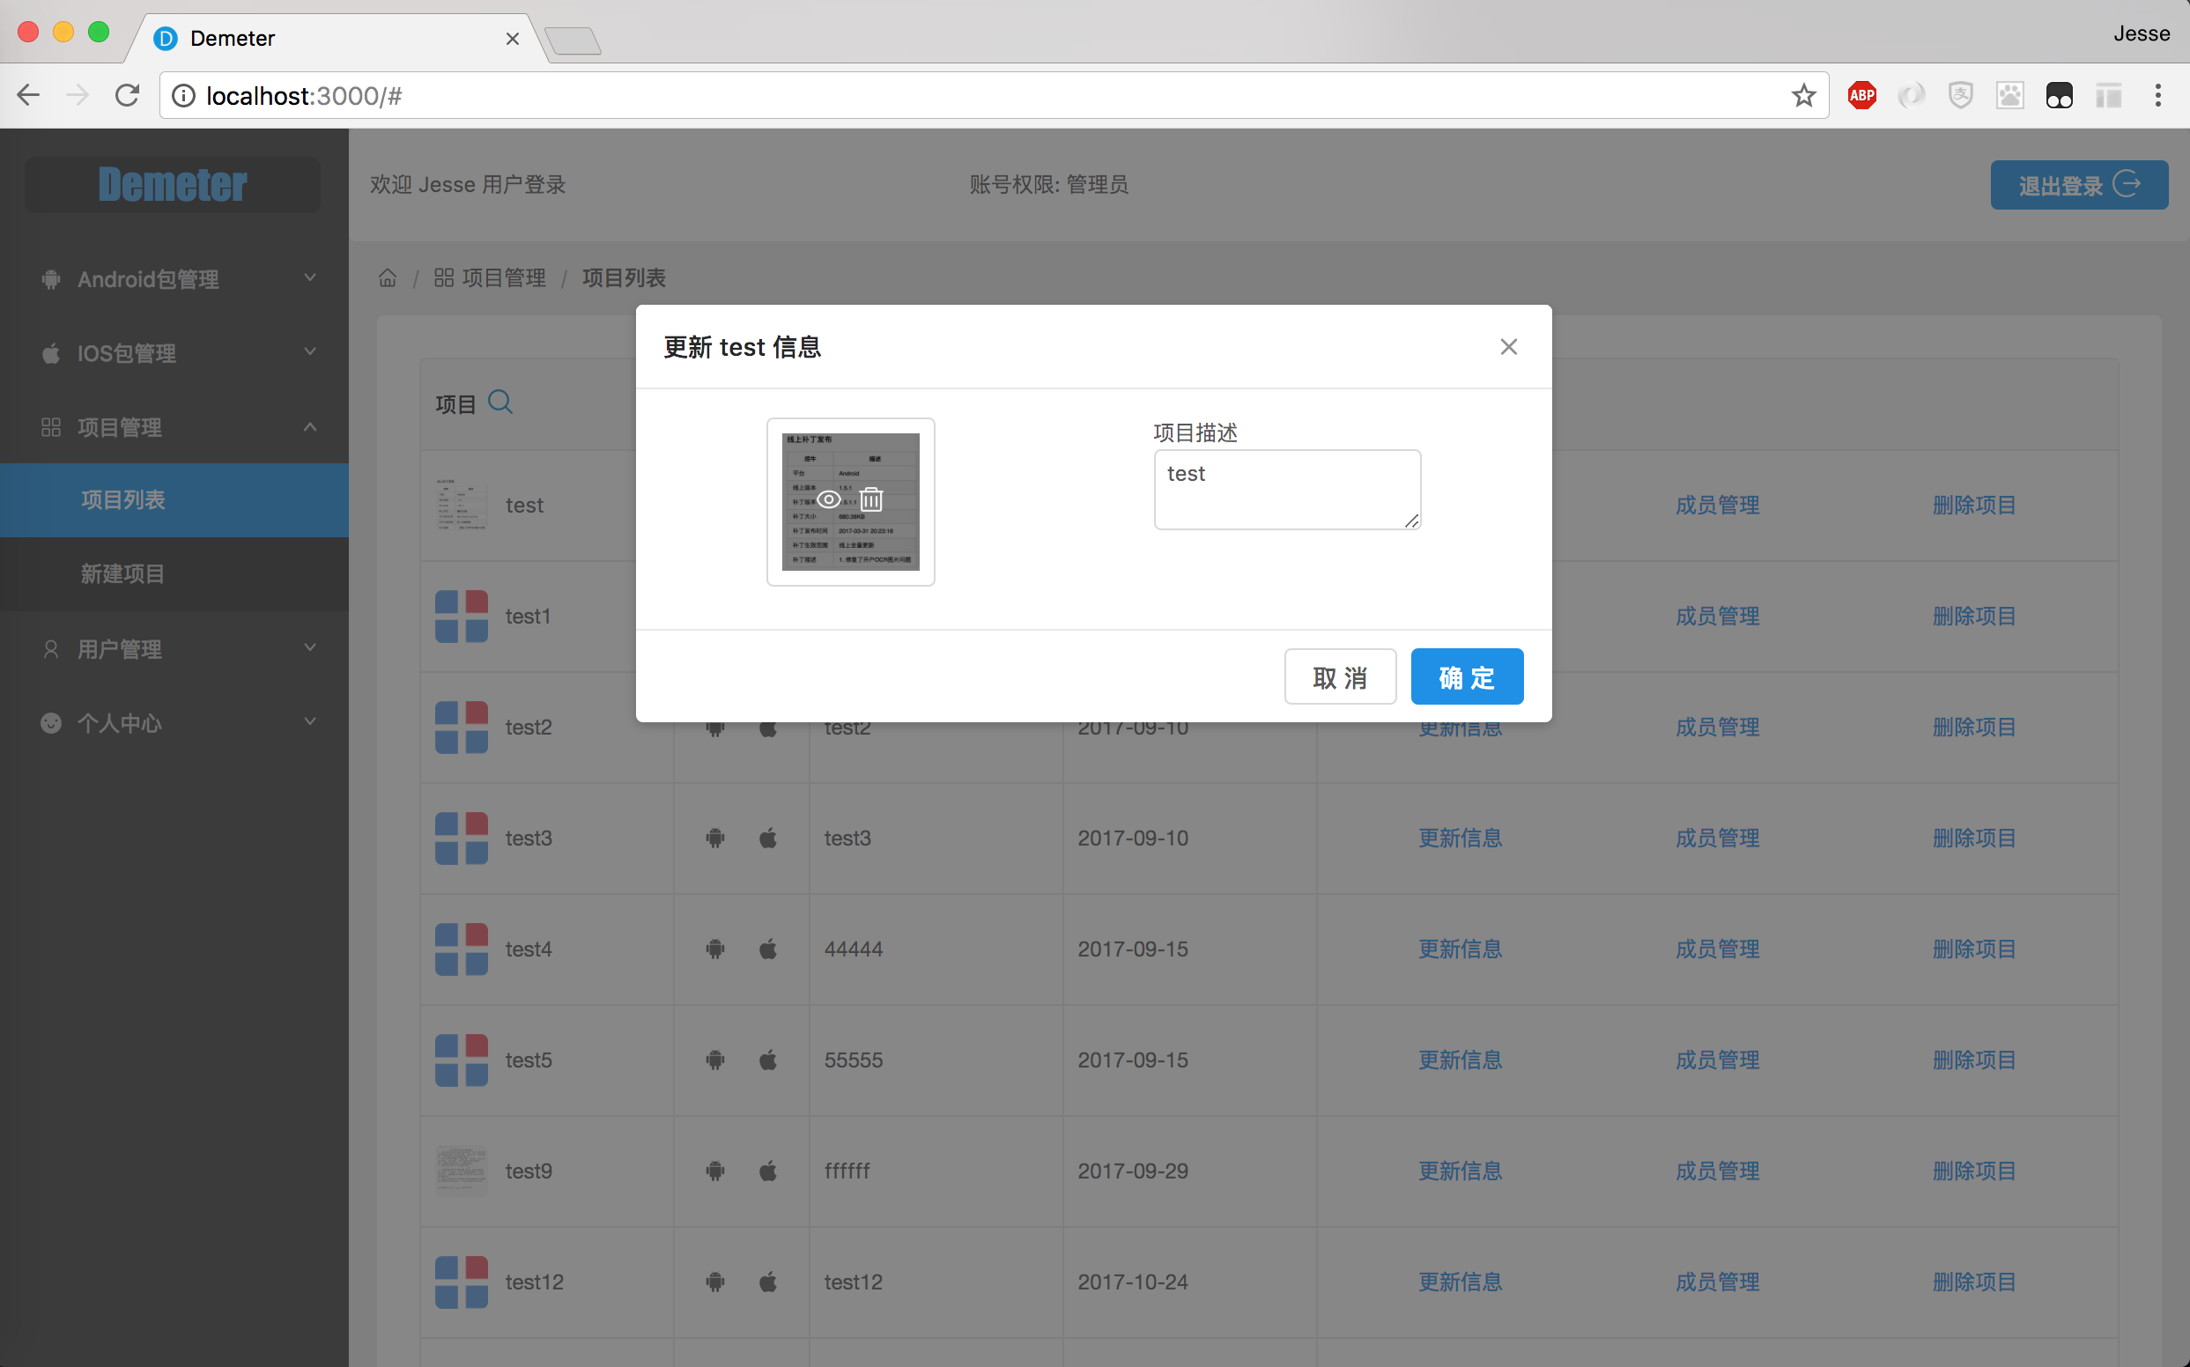Click the 确定 confirm button
Screen dimensions: 2190x1367
click(x=1467, y=677)
